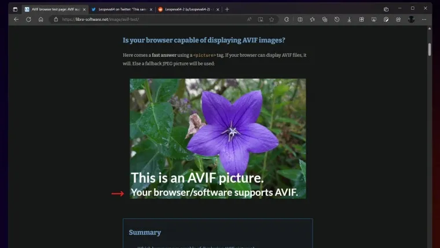This screenshot has height=248, width=440.
Task: Open the tab actions menu button
Action: [15, 9]
